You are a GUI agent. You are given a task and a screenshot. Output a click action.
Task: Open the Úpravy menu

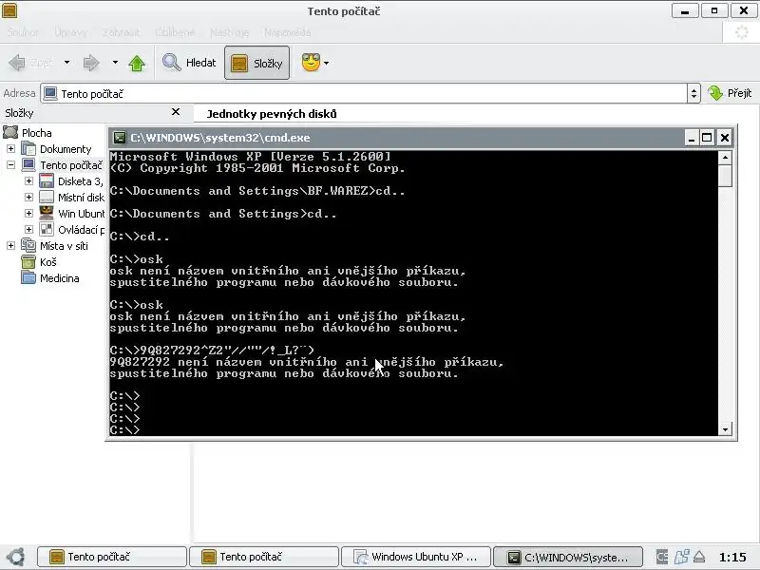click(x=70, y=32)
